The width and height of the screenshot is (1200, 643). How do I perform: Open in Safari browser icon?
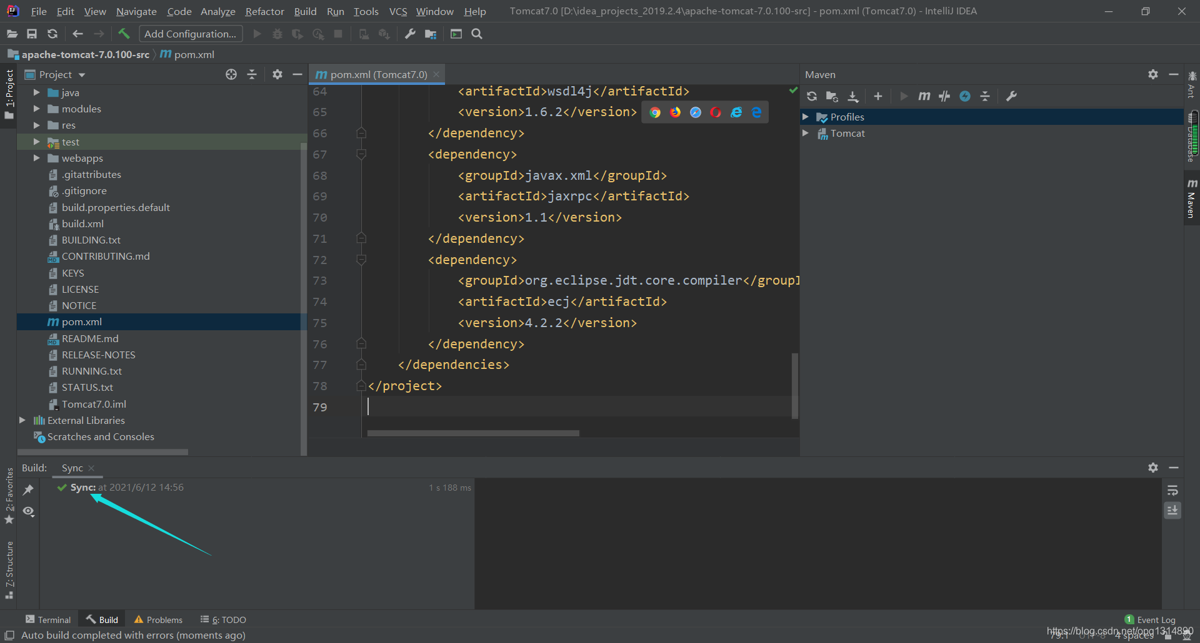pyautogui.click(x=696, y=112)
